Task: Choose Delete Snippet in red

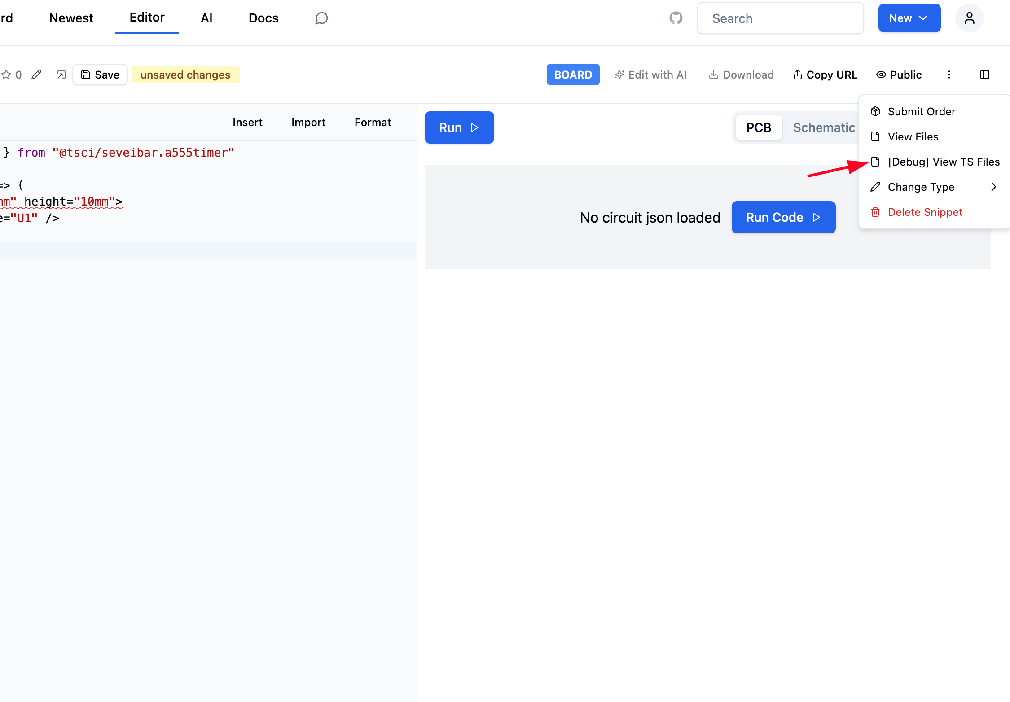Action: point(925,212)
